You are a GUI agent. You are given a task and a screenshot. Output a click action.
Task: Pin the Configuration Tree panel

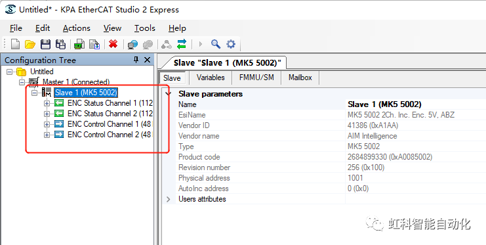pyautogui.click(x=136, y=60)
